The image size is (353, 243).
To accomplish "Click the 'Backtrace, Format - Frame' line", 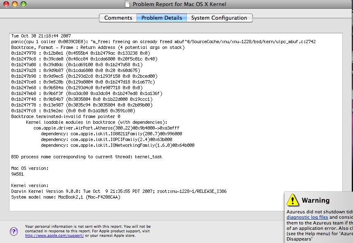I will click(x=98, y=47).
